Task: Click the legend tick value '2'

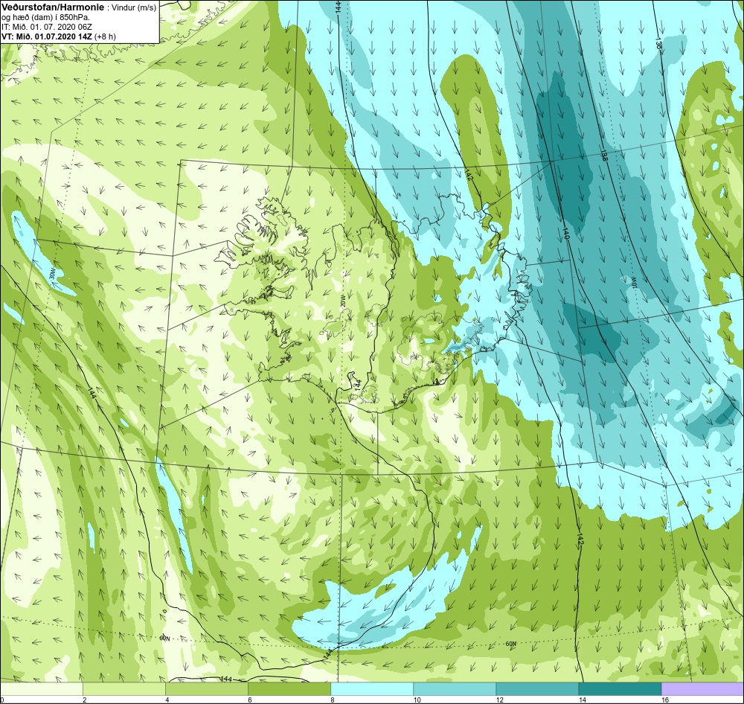Action: [85, 700]
